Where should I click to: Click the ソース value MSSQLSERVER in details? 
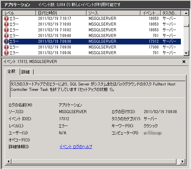tap(73, 112)
